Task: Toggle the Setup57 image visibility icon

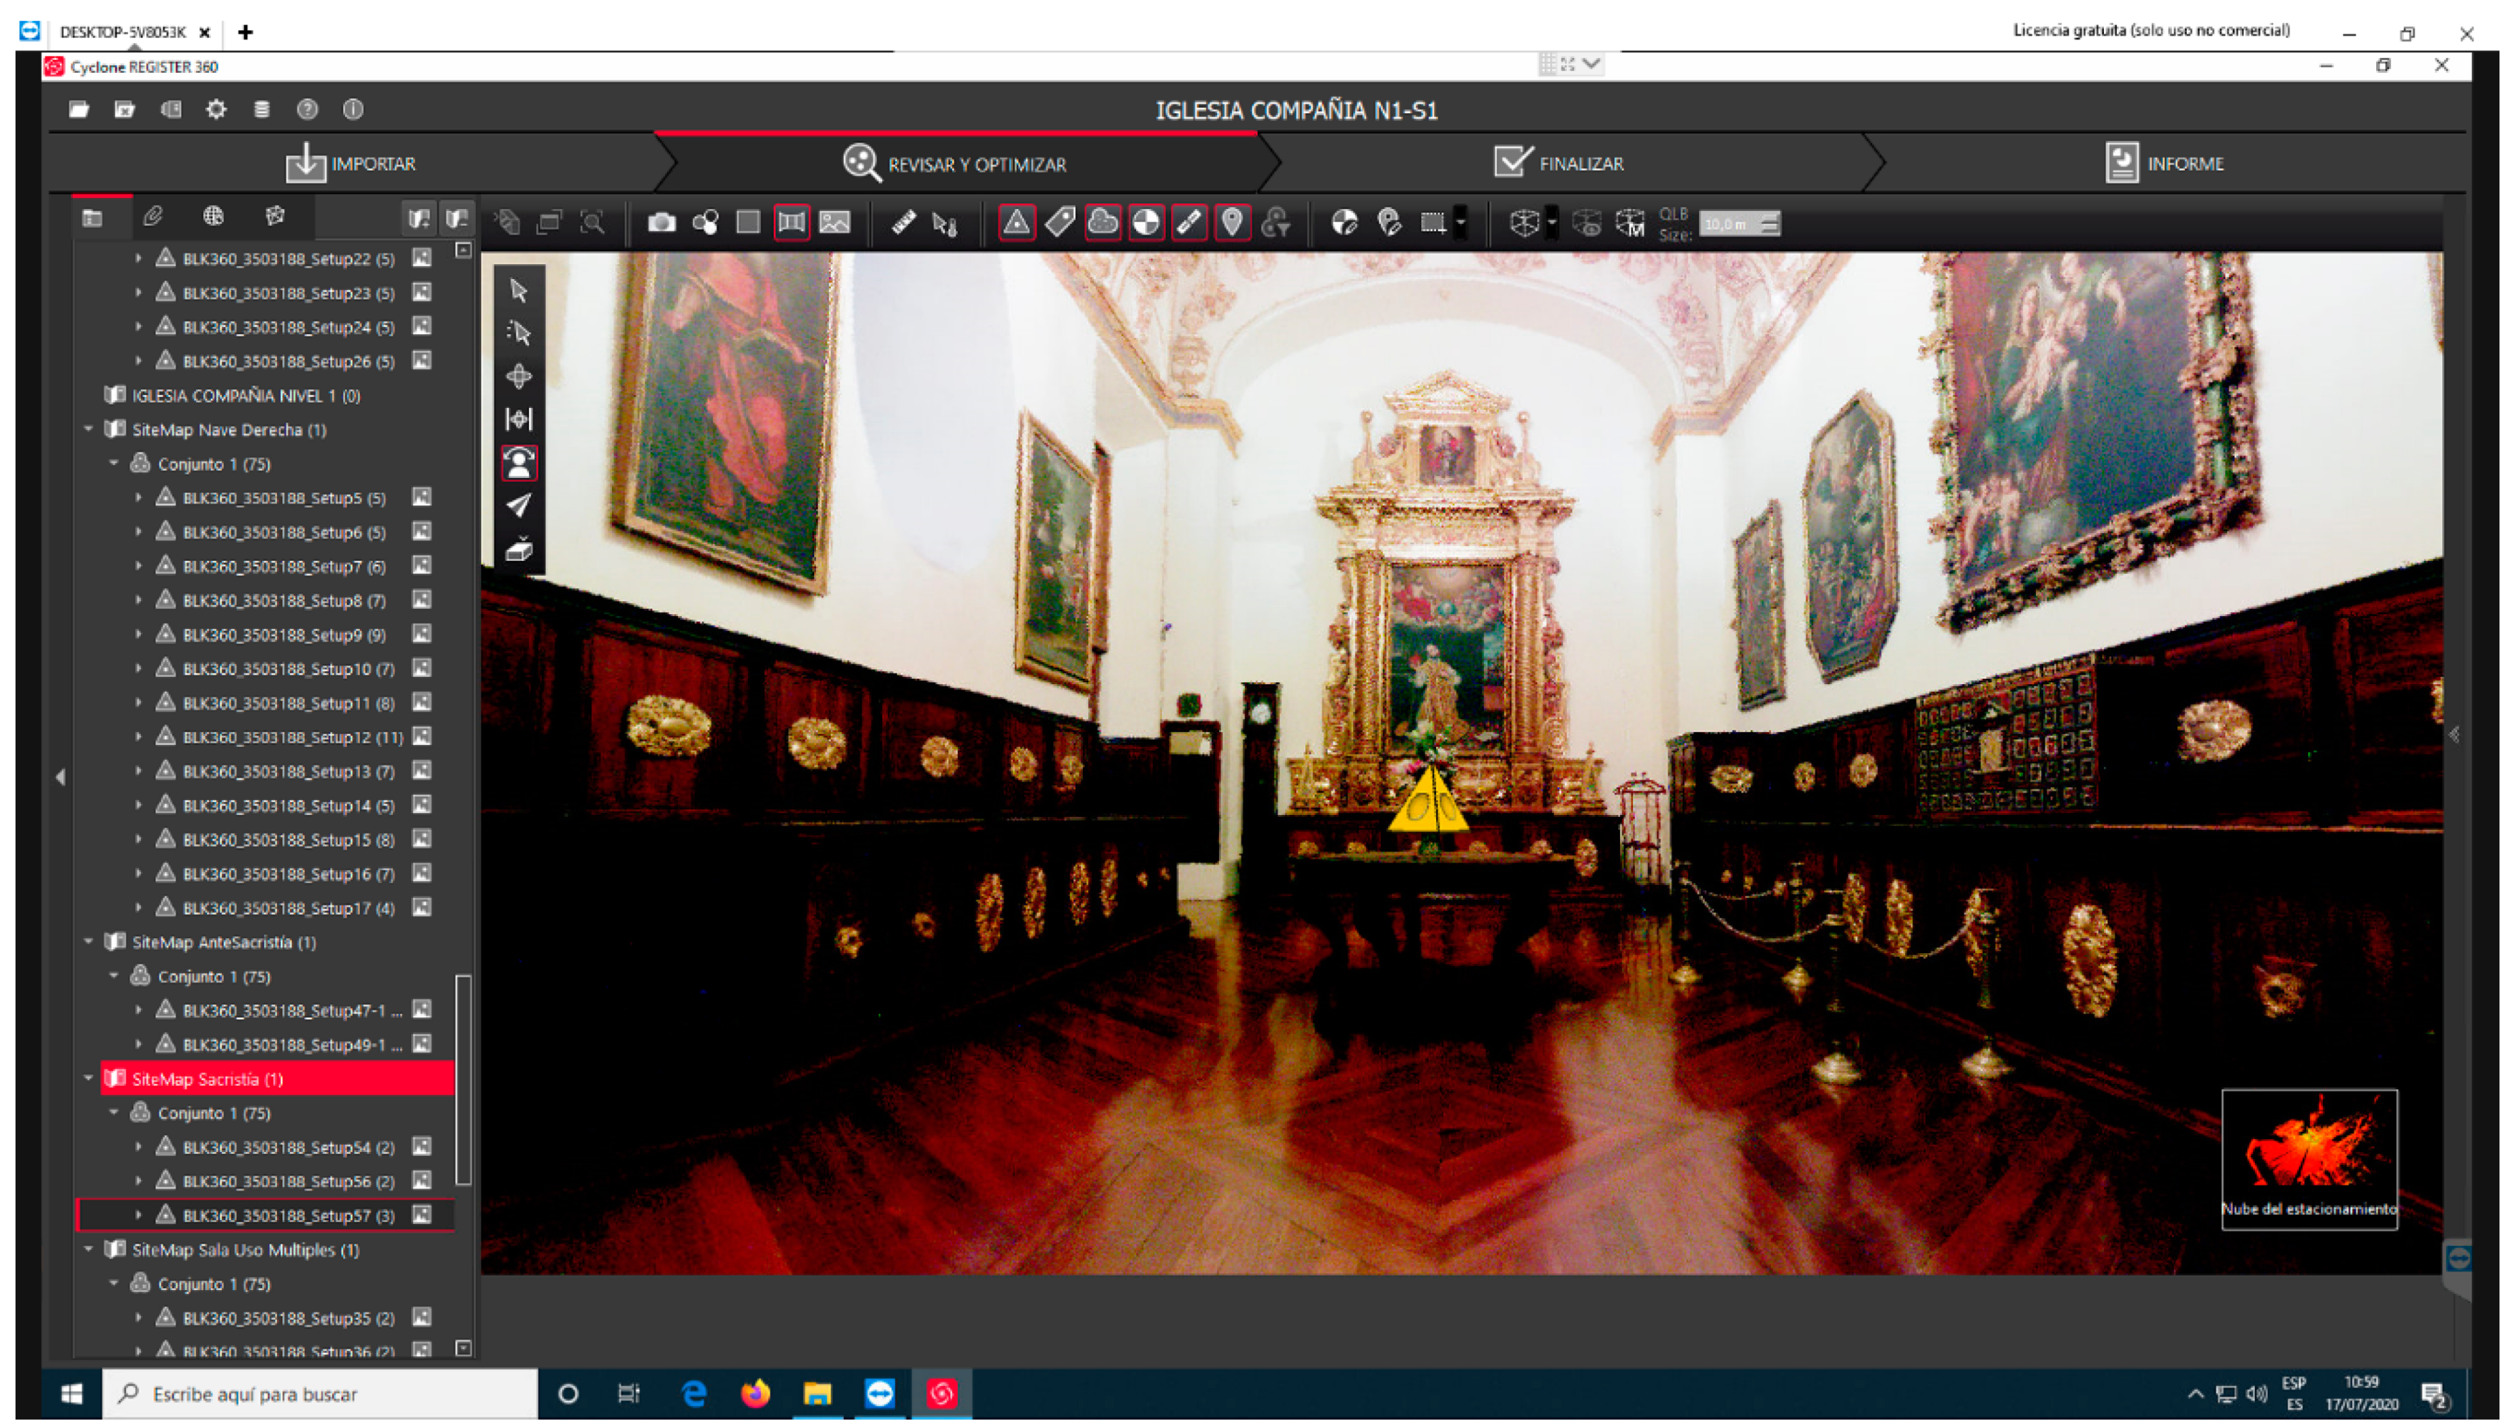Action: (421, 1215)
